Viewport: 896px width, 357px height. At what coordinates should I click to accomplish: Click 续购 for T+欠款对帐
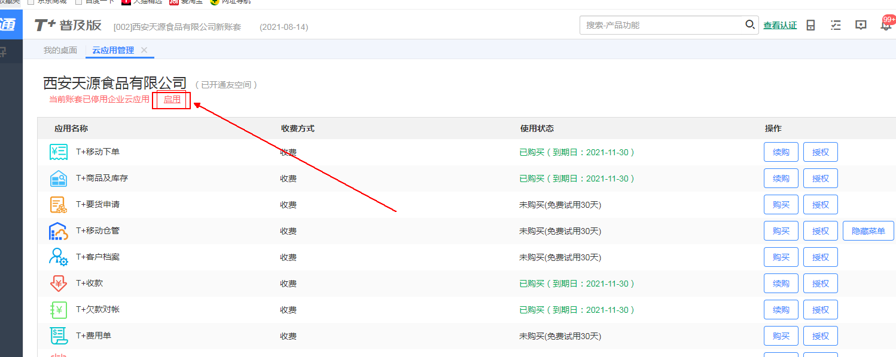point(781,310)
